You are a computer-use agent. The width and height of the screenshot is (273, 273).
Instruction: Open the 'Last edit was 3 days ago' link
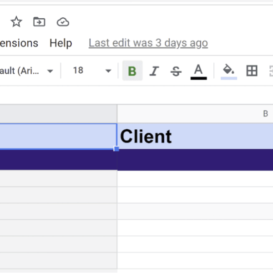148,43
